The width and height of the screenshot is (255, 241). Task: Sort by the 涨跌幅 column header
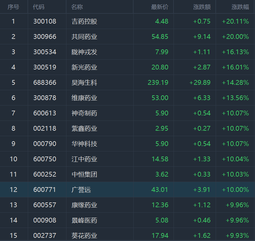point(240,7)
